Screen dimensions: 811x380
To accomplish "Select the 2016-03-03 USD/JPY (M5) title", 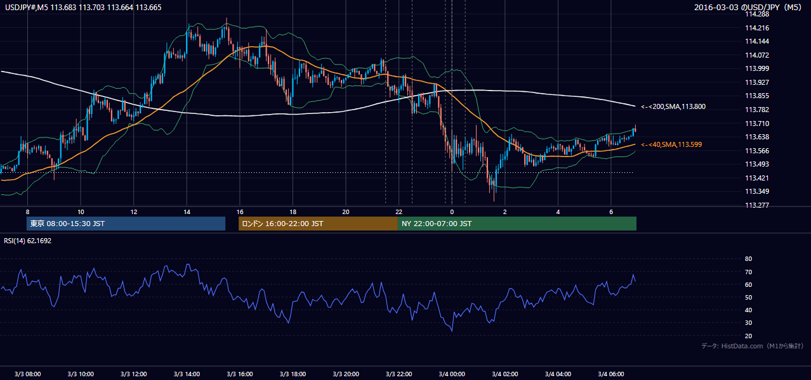I will [x=749, y=8].
